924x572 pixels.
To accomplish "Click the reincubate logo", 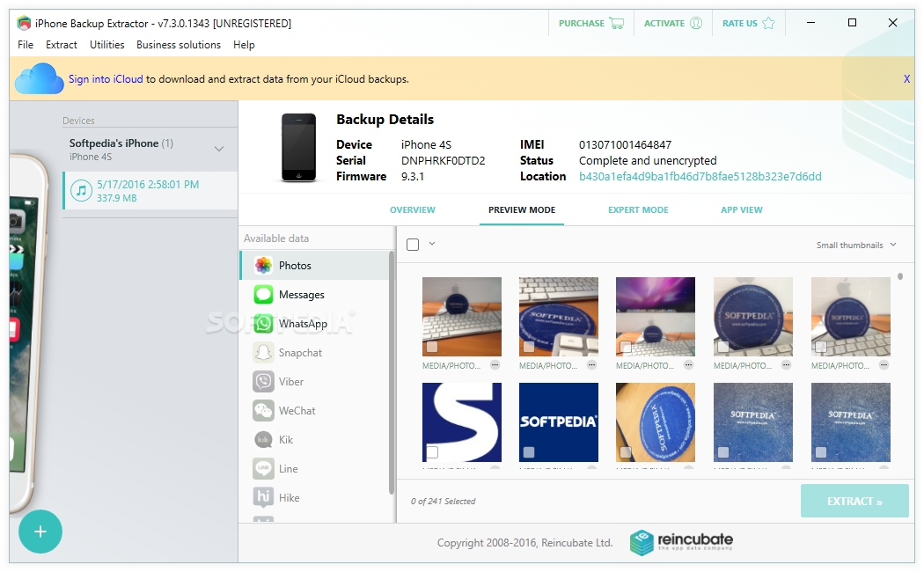I will click(681, 543).
